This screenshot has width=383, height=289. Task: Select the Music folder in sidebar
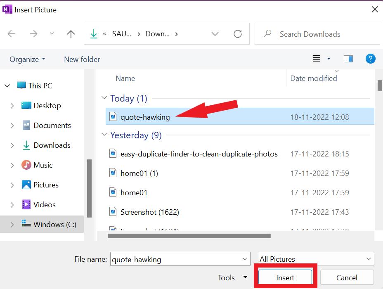pos(43,165)
